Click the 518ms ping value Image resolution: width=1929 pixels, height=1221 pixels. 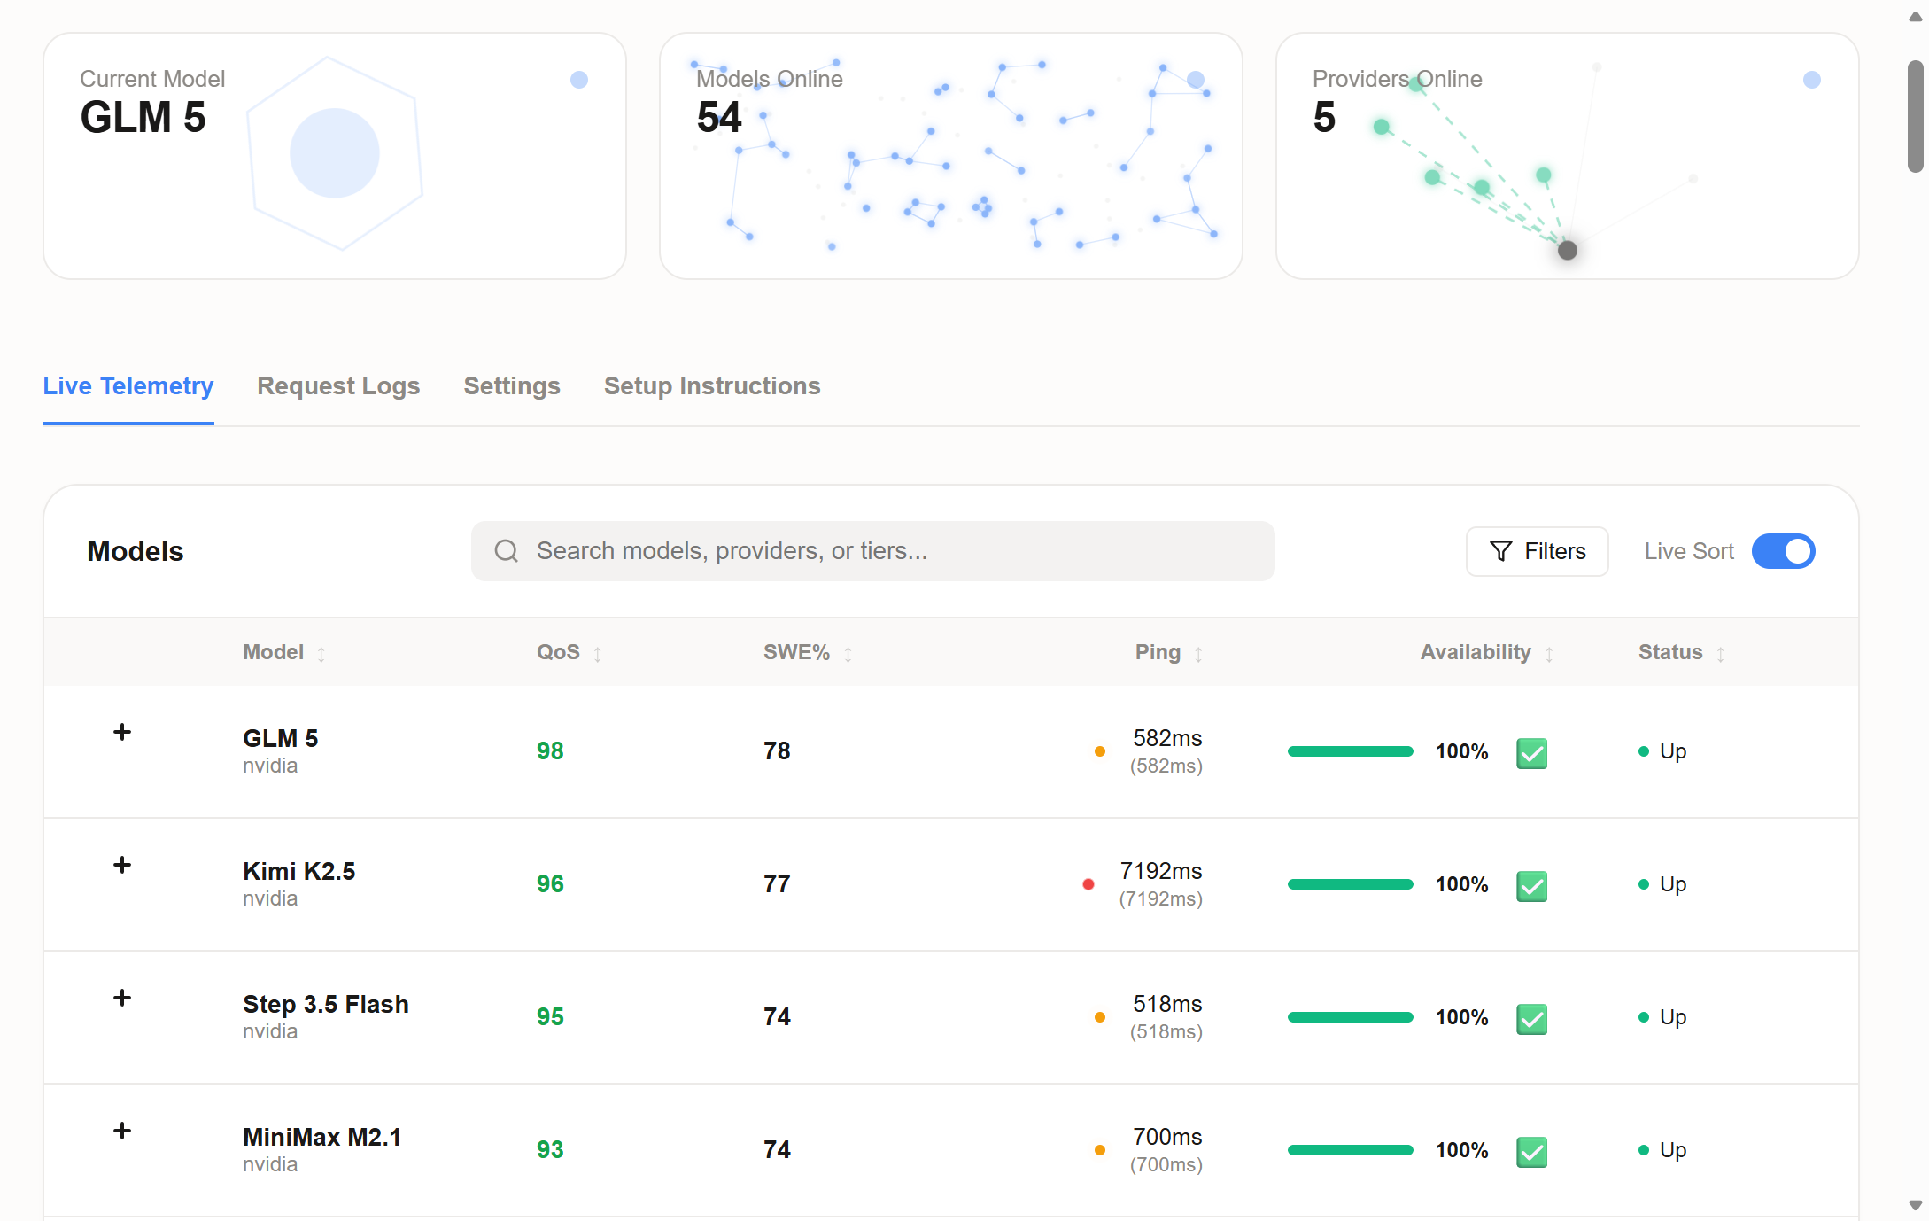(1167, 1004)
